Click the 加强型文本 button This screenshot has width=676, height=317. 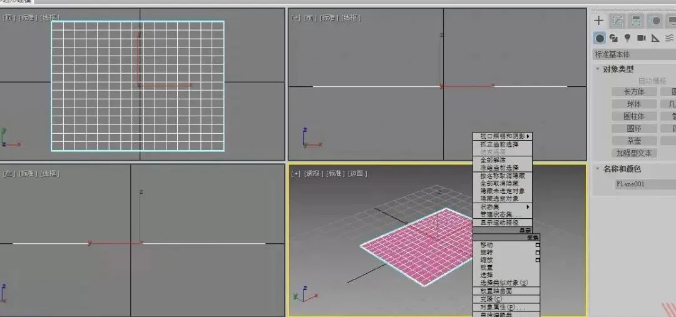(634, 153)
